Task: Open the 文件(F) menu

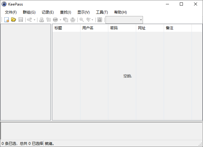Action: point(11,12)
